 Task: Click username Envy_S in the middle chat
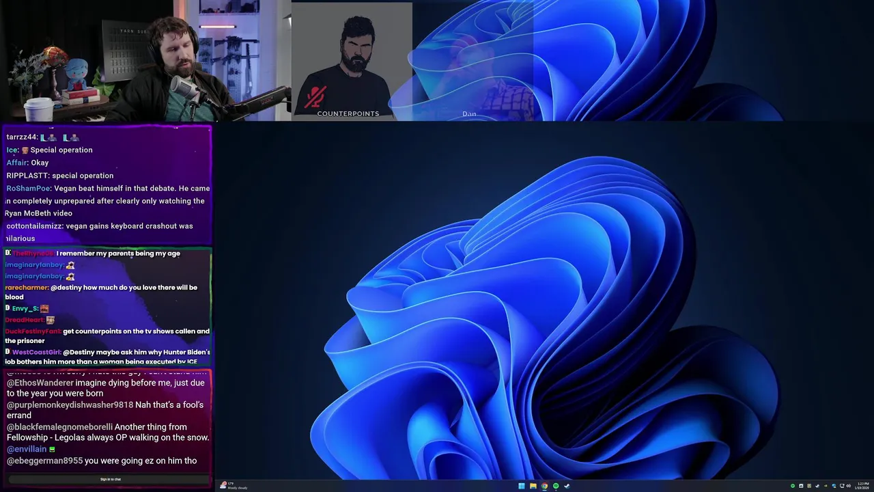25,309
